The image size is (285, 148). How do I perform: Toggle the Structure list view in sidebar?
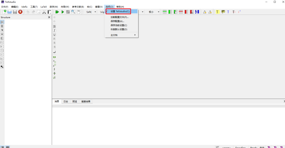2,22
